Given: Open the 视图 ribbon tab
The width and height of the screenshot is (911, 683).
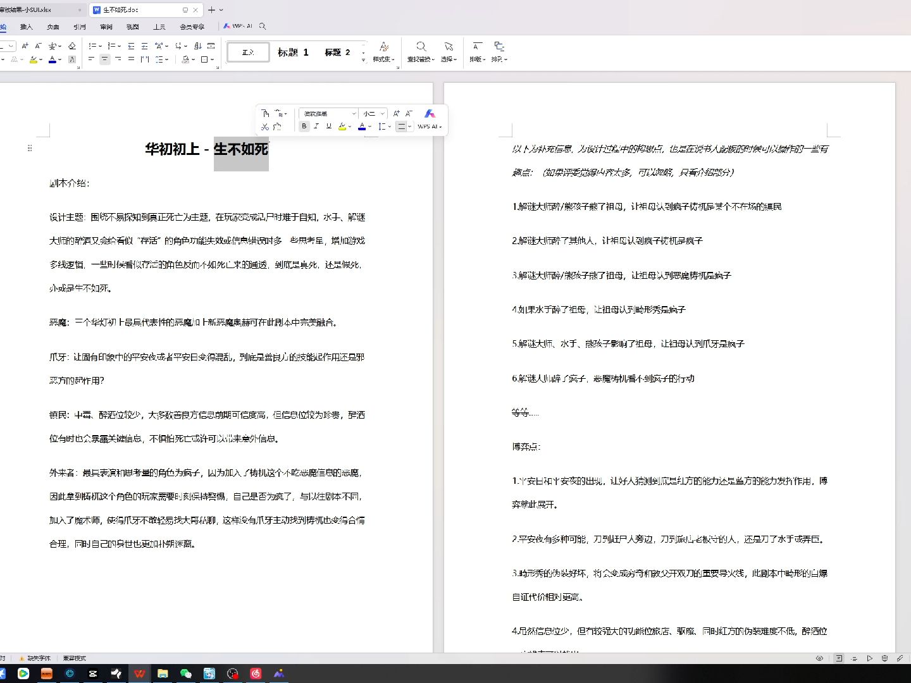Looking at the screenshot, I should (132, 27).
